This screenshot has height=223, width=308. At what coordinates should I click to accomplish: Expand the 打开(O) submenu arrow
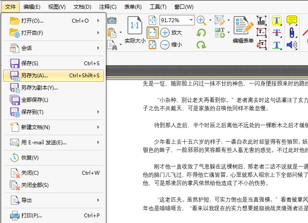(x=98, y=20)
